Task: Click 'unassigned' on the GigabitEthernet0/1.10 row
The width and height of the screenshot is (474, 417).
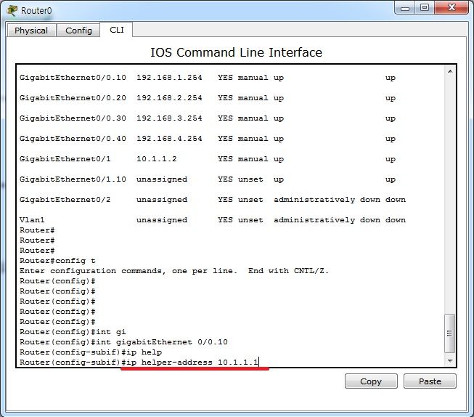Action: 162,179
